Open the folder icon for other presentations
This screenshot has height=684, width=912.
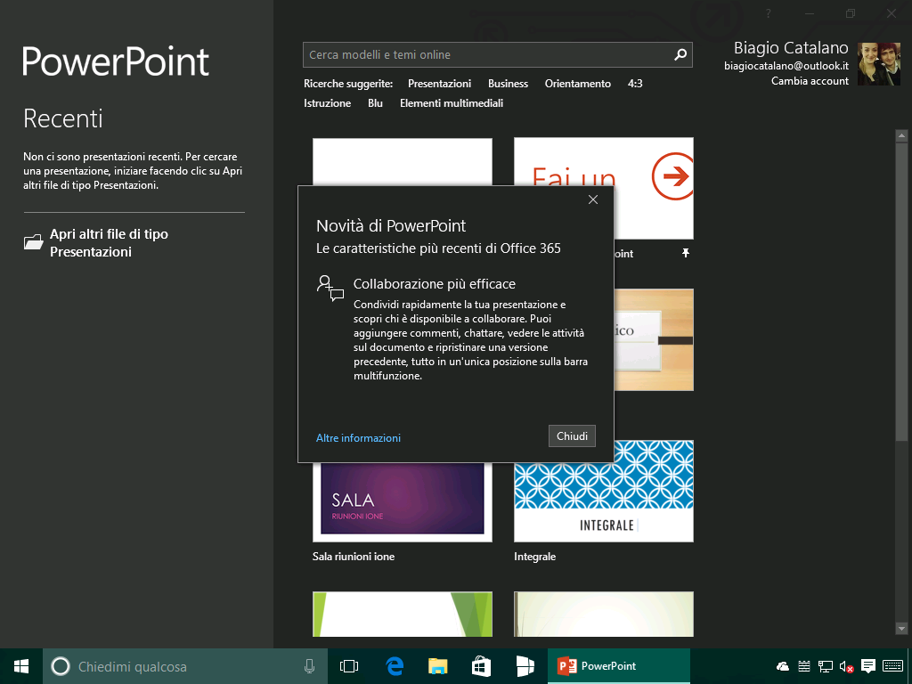33,242
